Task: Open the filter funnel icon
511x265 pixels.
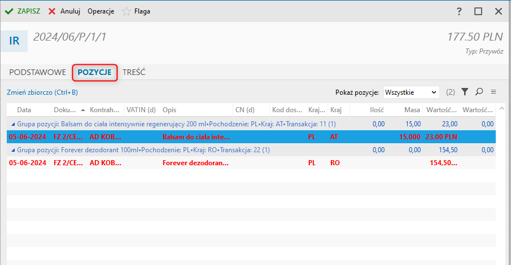Action: pos(465,92)
